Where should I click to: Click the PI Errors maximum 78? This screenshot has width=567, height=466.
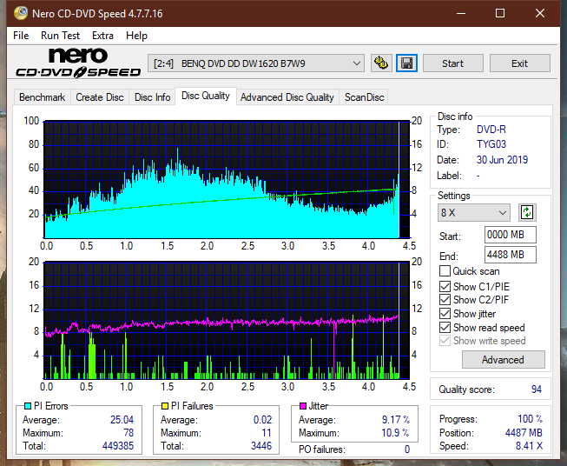point(129,433)
